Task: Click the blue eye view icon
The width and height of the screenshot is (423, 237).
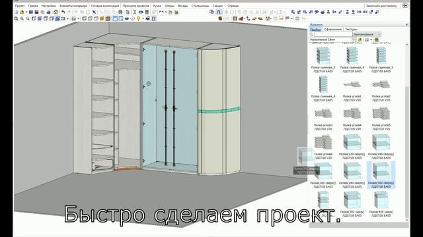Action: click(x=141, y=12)
